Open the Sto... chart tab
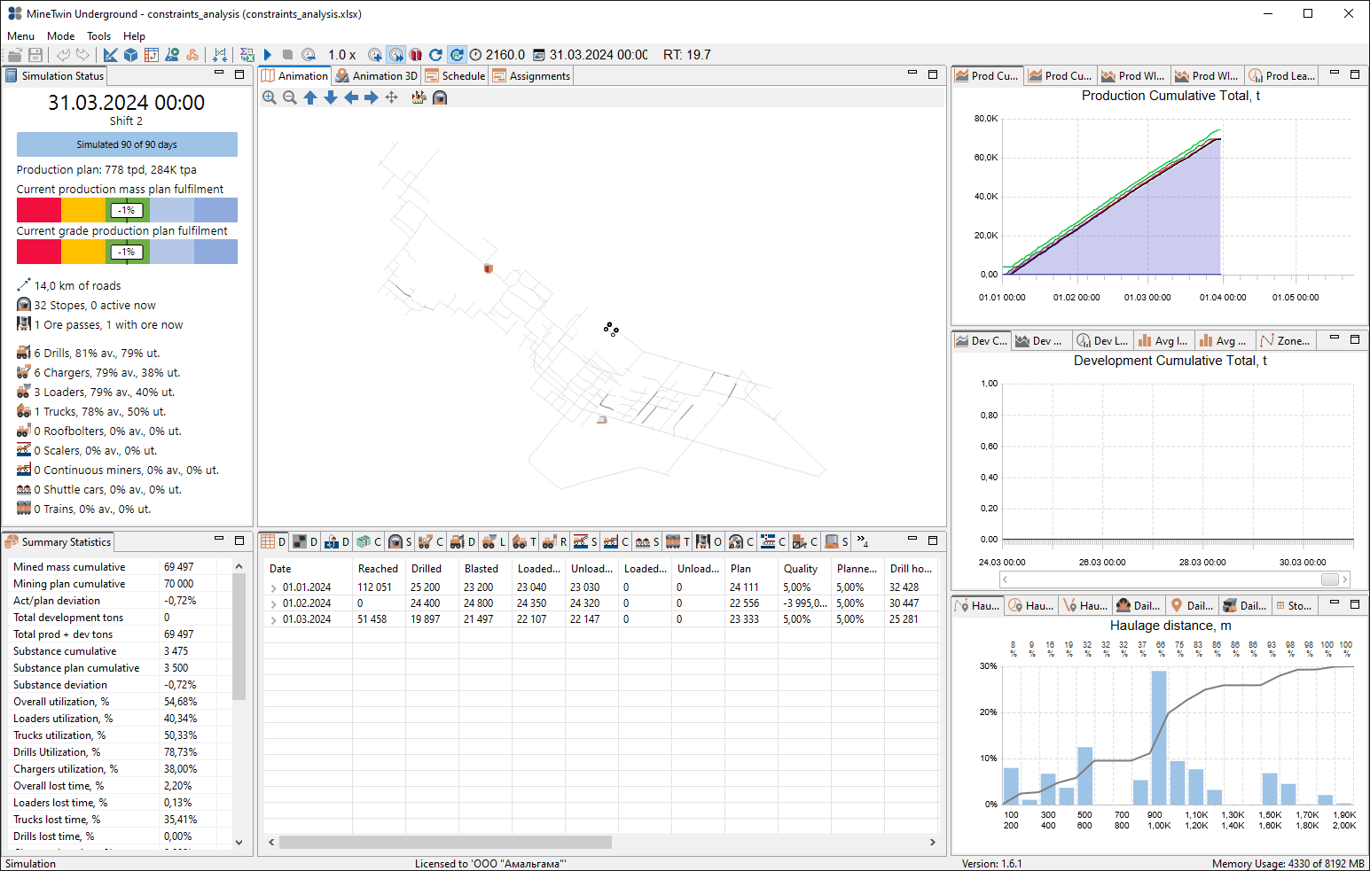Screen dimensions: 1370x871 click(1293, 606)
